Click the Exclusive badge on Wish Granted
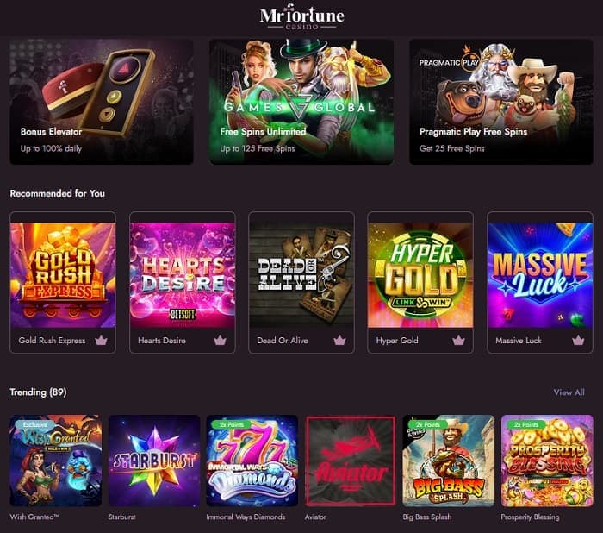Screen dimensions: 603x533 click(34, 424)
